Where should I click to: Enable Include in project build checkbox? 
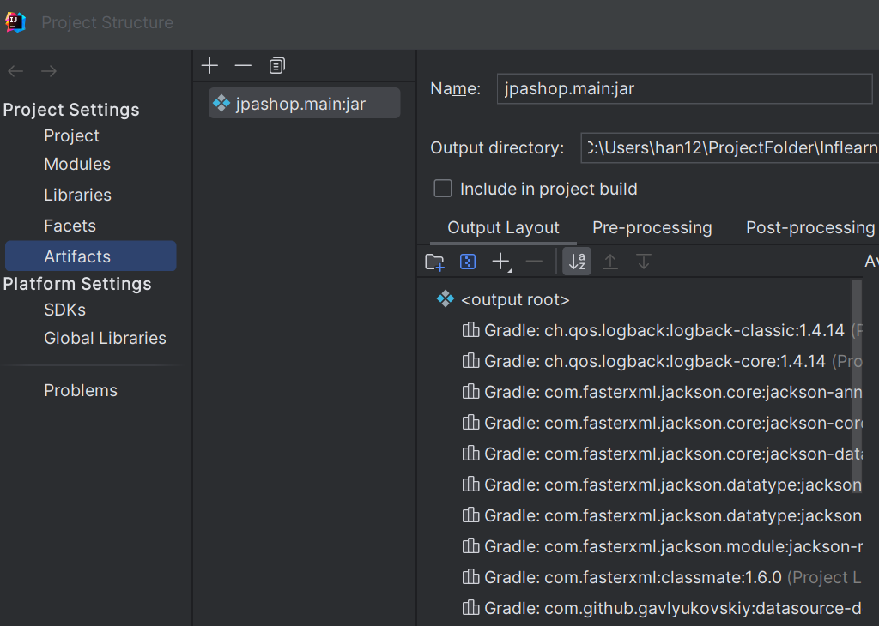443,189
